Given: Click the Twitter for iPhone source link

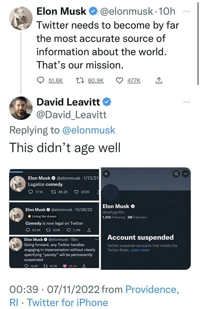Looking at the screenshot, I should point(67,303).
